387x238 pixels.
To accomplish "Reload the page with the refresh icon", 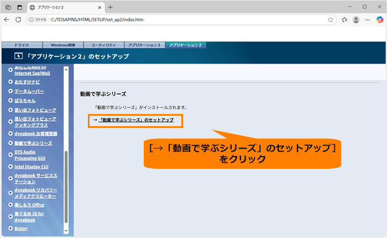I will [x=18, y=20].
